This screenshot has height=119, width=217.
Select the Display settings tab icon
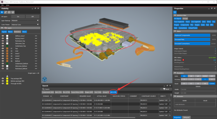tap(13, 12)
